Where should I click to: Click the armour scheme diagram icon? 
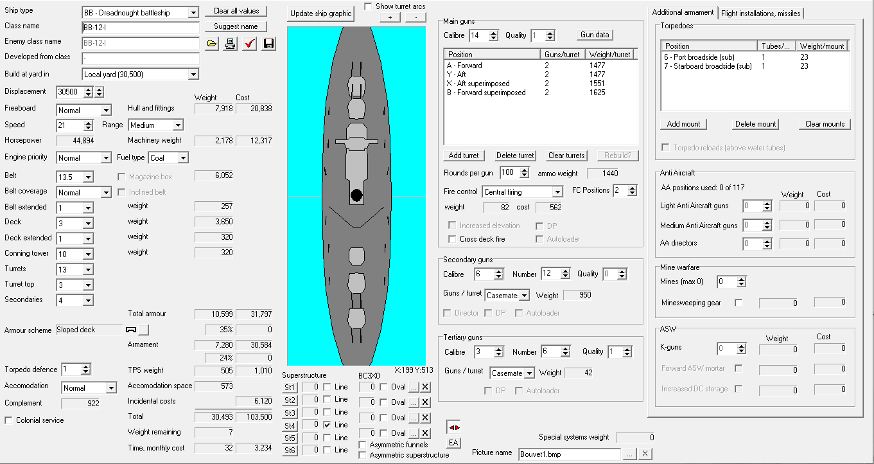[x=132, y=330]
